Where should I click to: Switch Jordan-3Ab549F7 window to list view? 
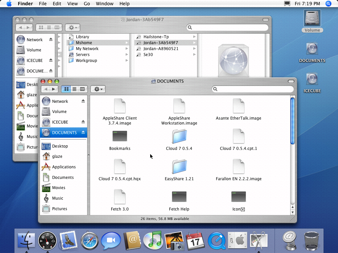(49, 27)
